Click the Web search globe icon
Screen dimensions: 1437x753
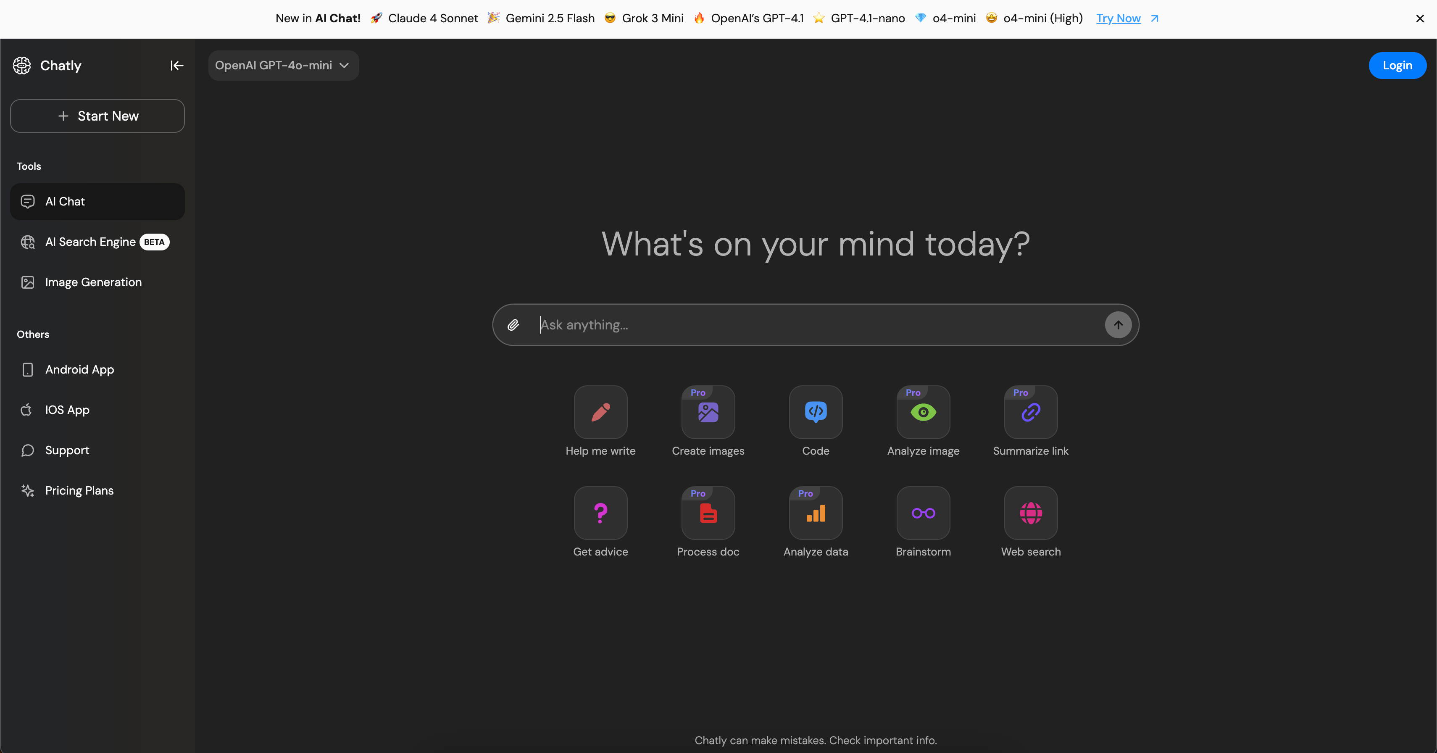point(1030,513)
